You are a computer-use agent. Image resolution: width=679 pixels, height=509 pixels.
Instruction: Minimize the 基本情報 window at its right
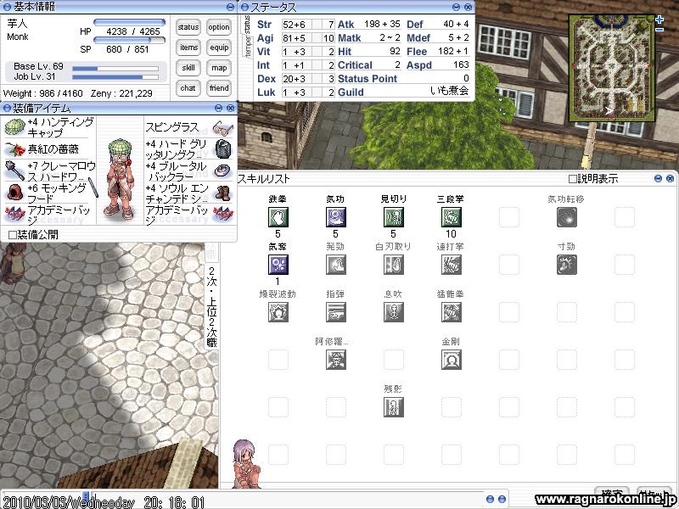(230, 7)
